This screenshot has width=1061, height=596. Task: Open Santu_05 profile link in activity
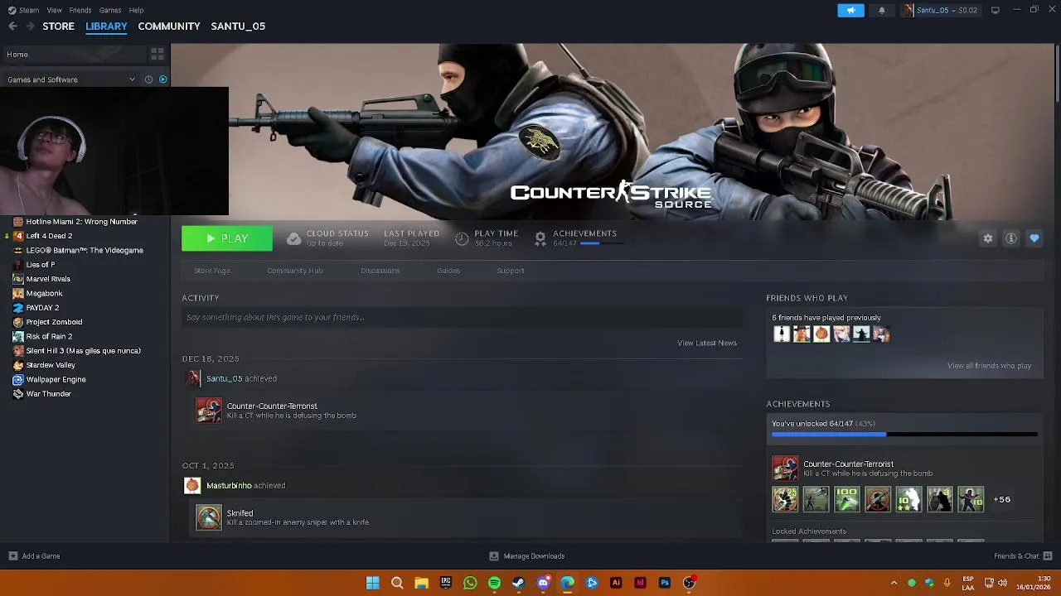224,378
